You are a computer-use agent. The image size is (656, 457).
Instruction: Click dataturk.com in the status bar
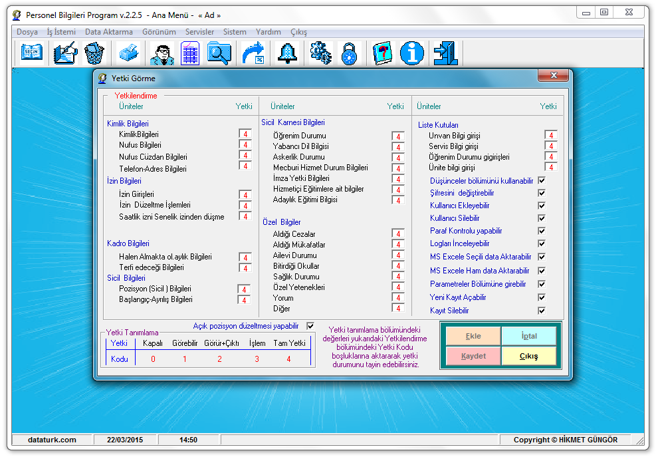[52, 440]
